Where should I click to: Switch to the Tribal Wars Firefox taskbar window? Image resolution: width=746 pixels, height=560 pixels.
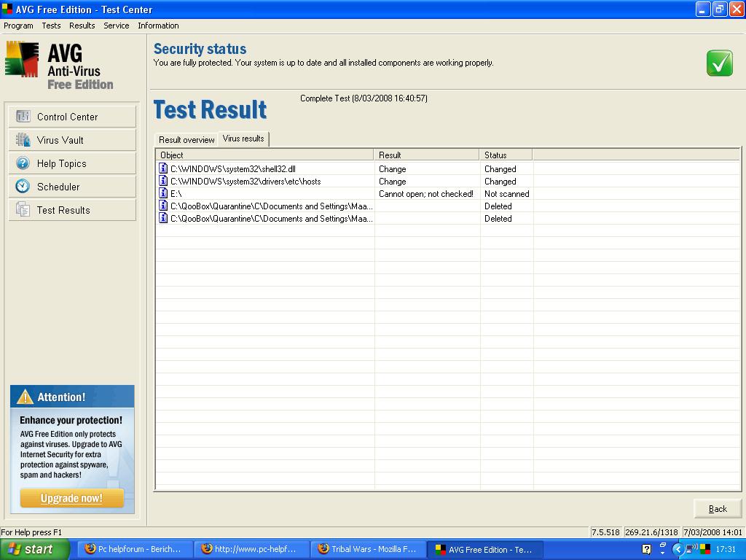368,549
